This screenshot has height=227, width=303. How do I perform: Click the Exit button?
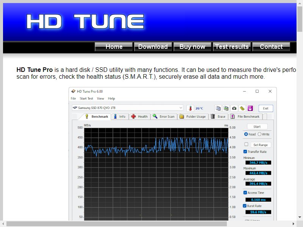[x=266, y=108]
